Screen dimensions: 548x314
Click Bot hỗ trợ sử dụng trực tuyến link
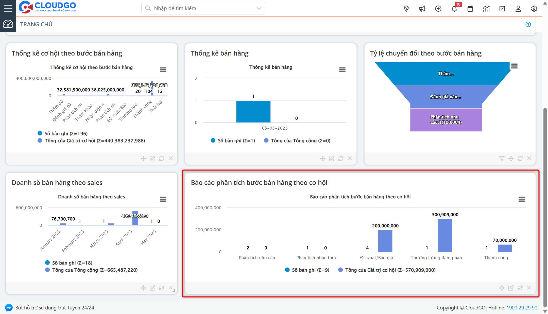(x=55, y=308)
